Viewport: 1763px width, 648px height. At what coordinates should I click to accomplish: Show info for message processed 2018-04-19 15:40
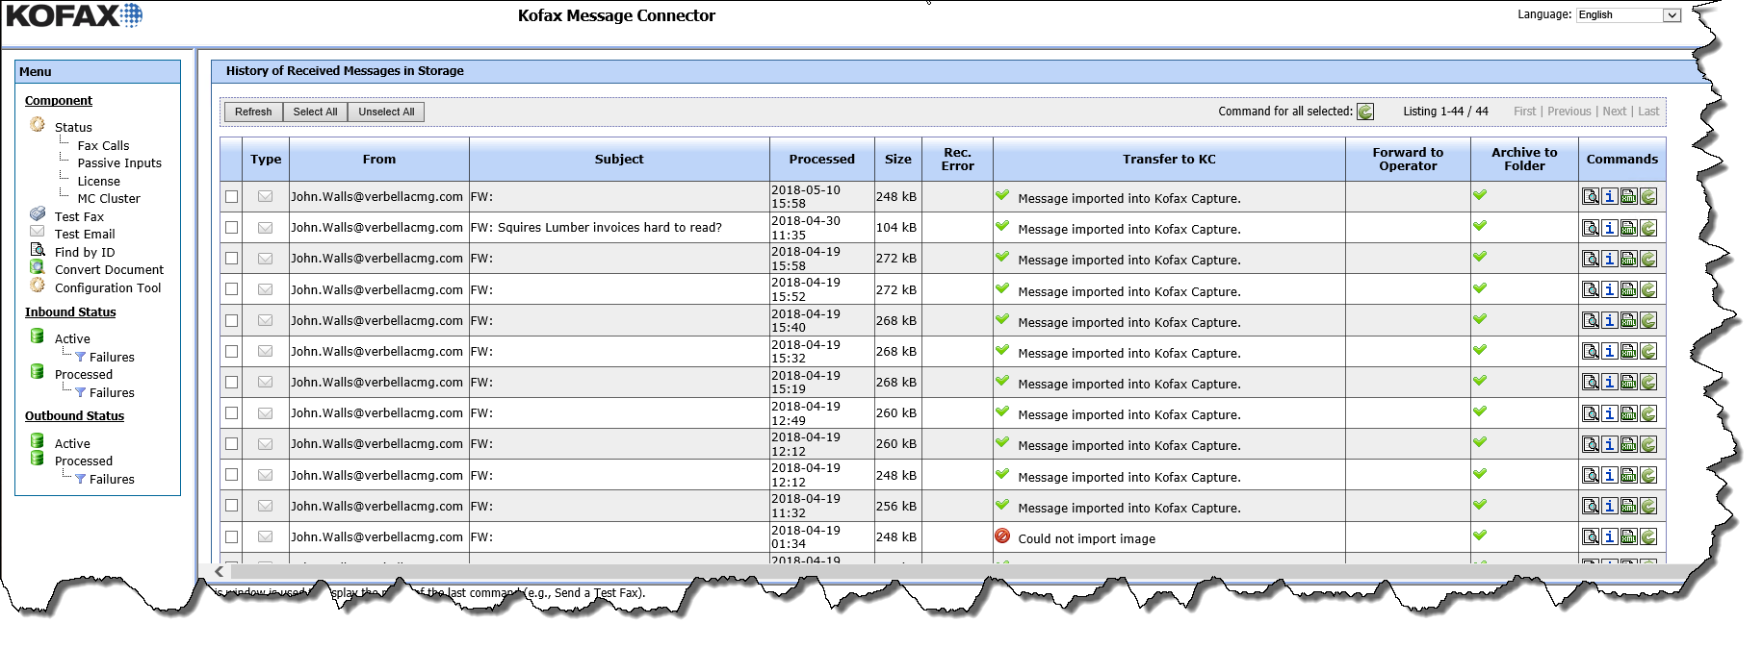coord(1610,320)
